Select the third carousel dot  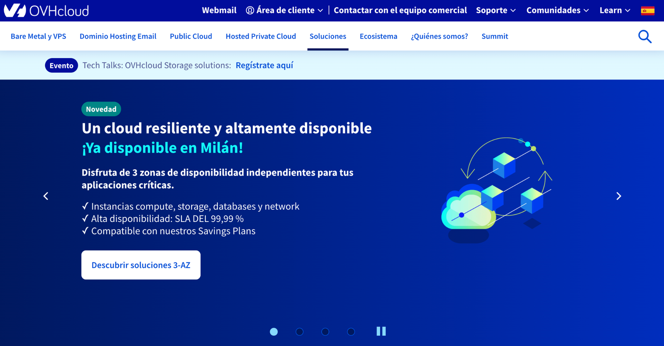point(325,331)
